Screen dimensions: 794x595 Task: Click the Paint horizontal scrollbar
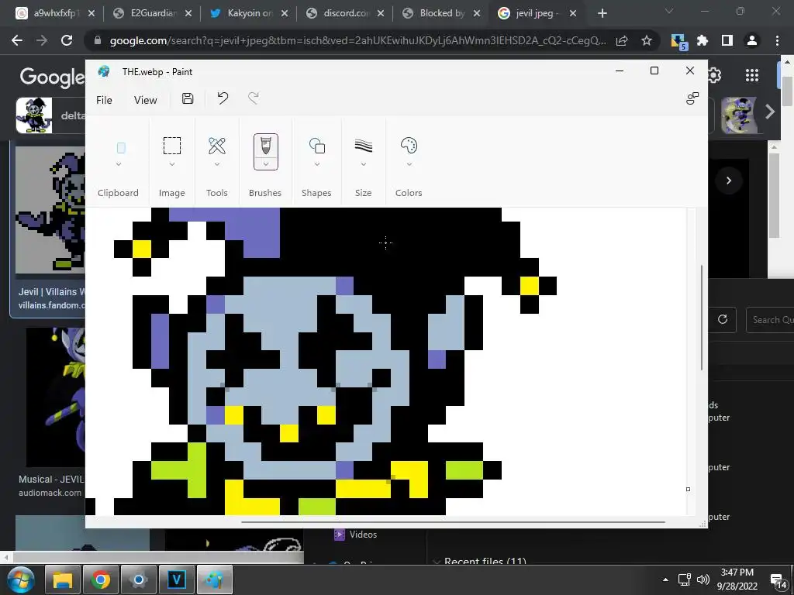coord(453,521)
